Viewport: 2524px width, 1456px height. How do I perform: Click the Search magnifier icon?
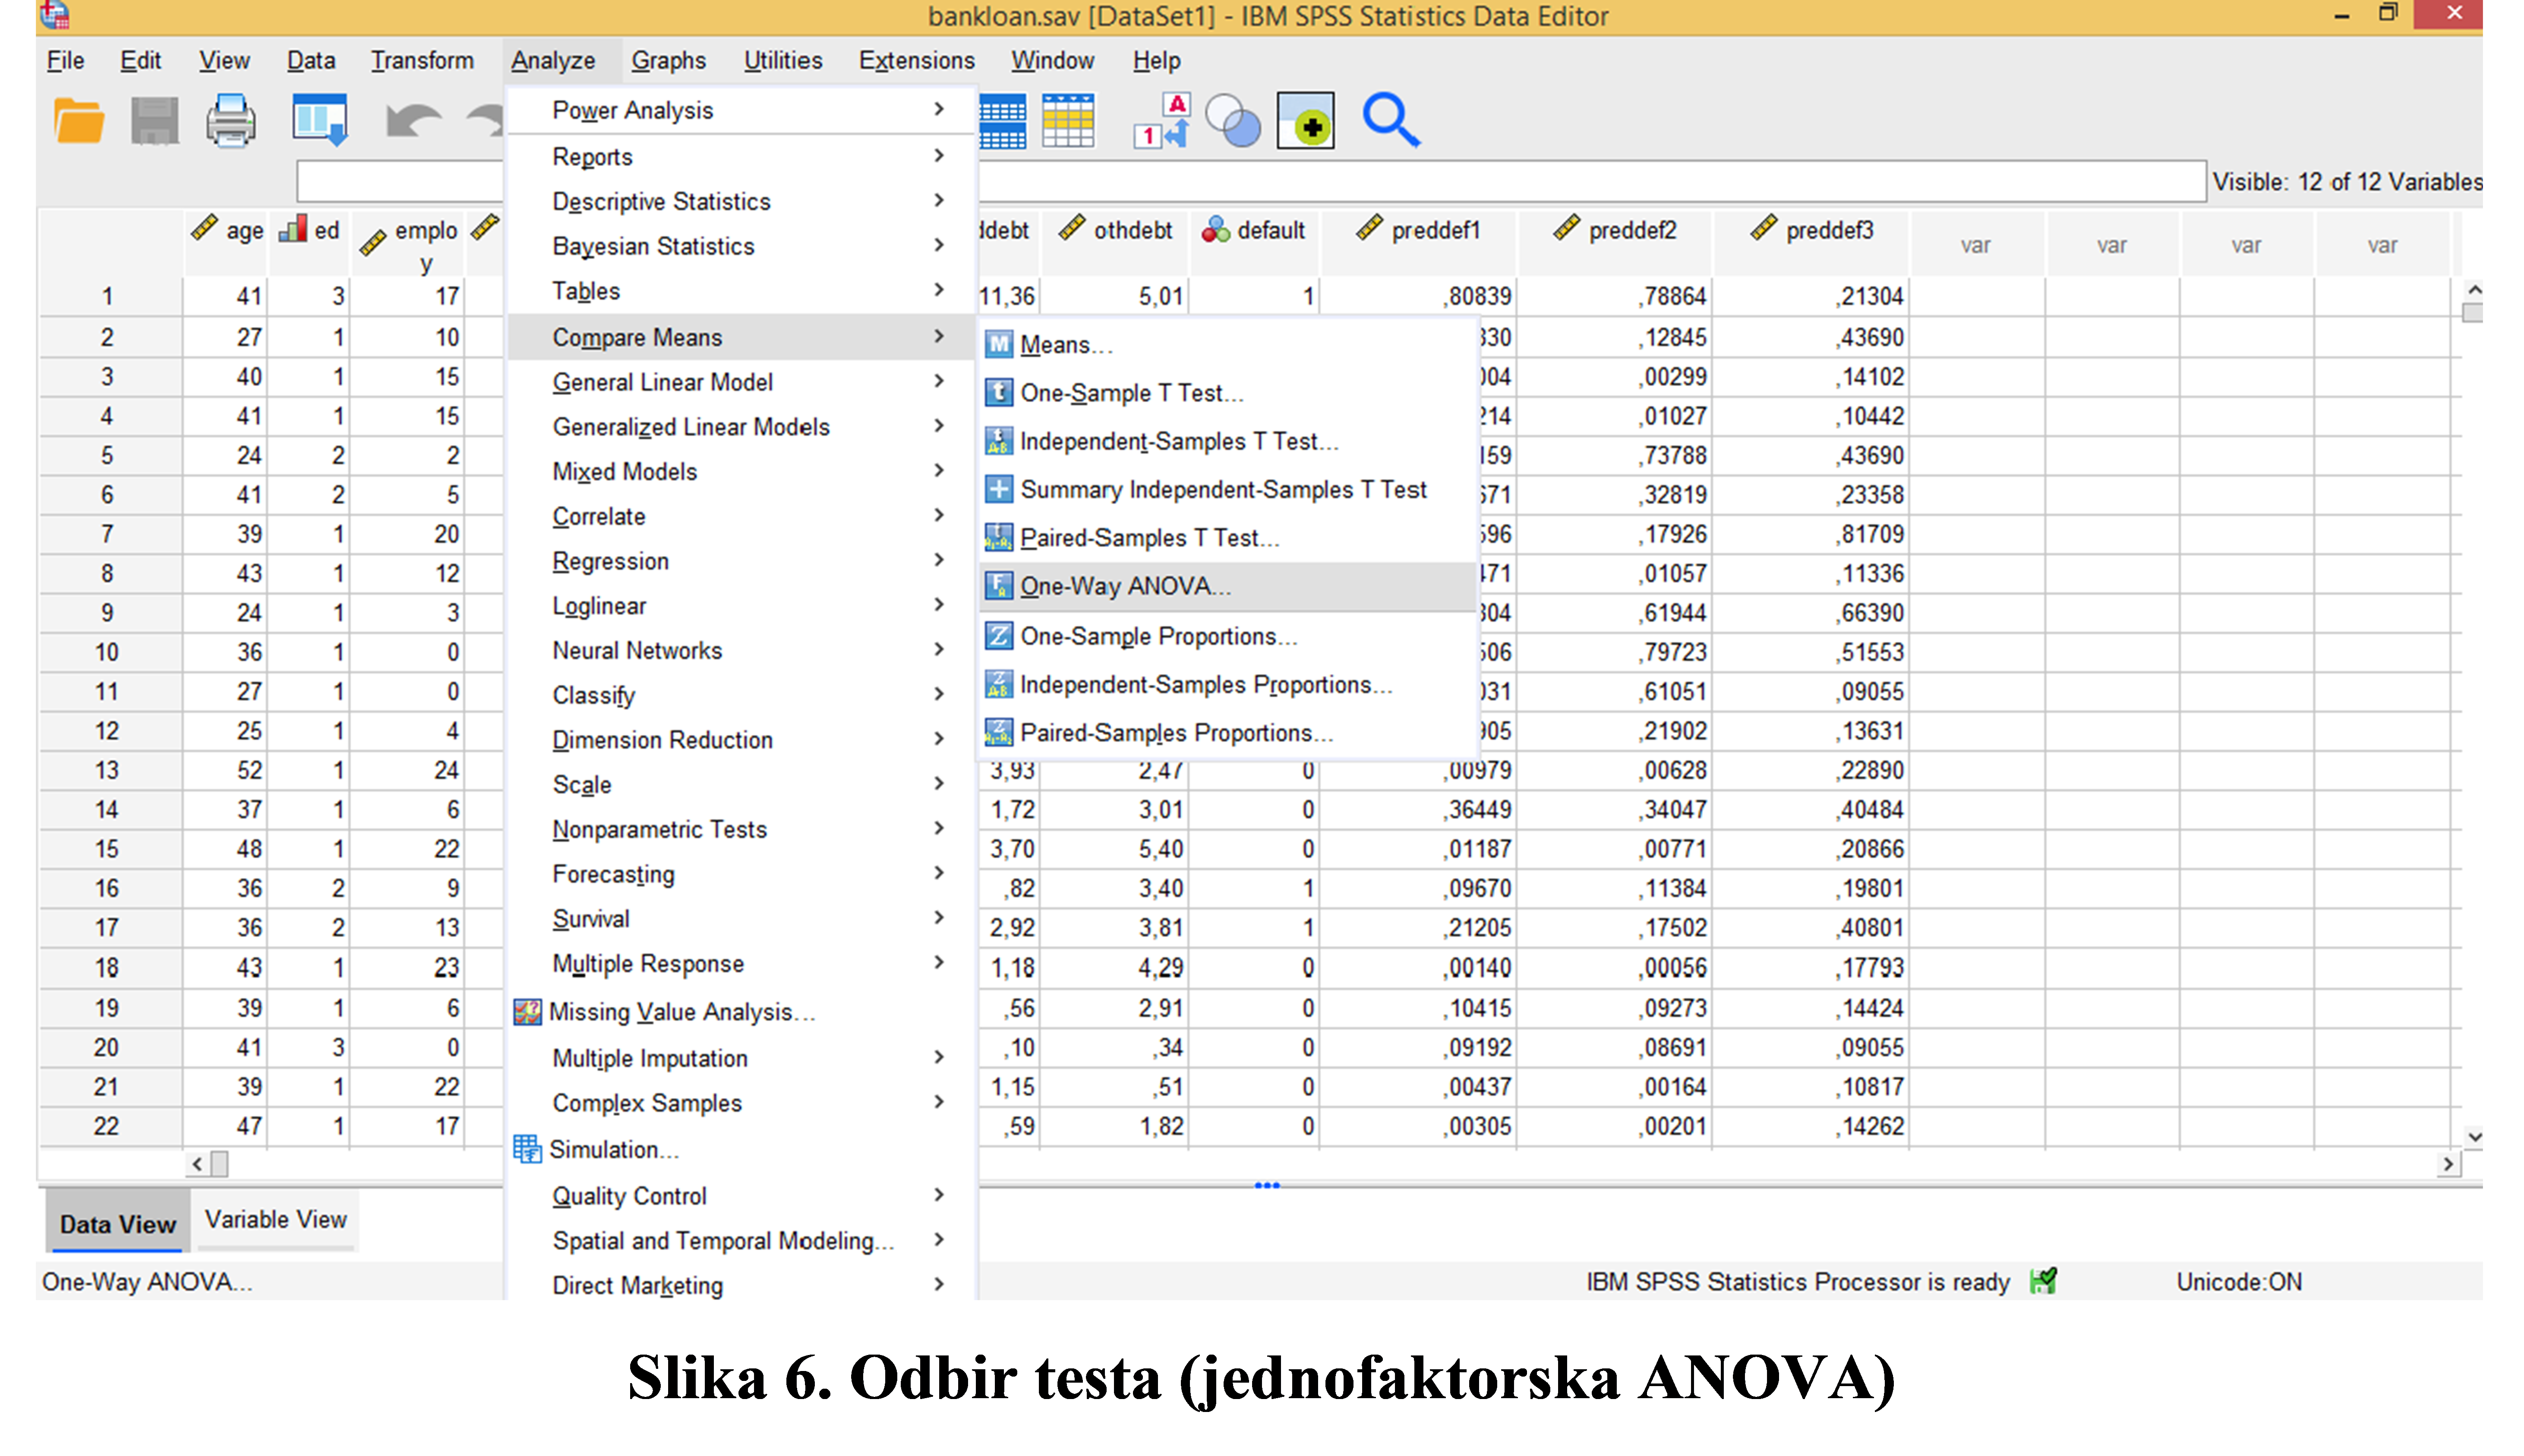coord(1391,121)
